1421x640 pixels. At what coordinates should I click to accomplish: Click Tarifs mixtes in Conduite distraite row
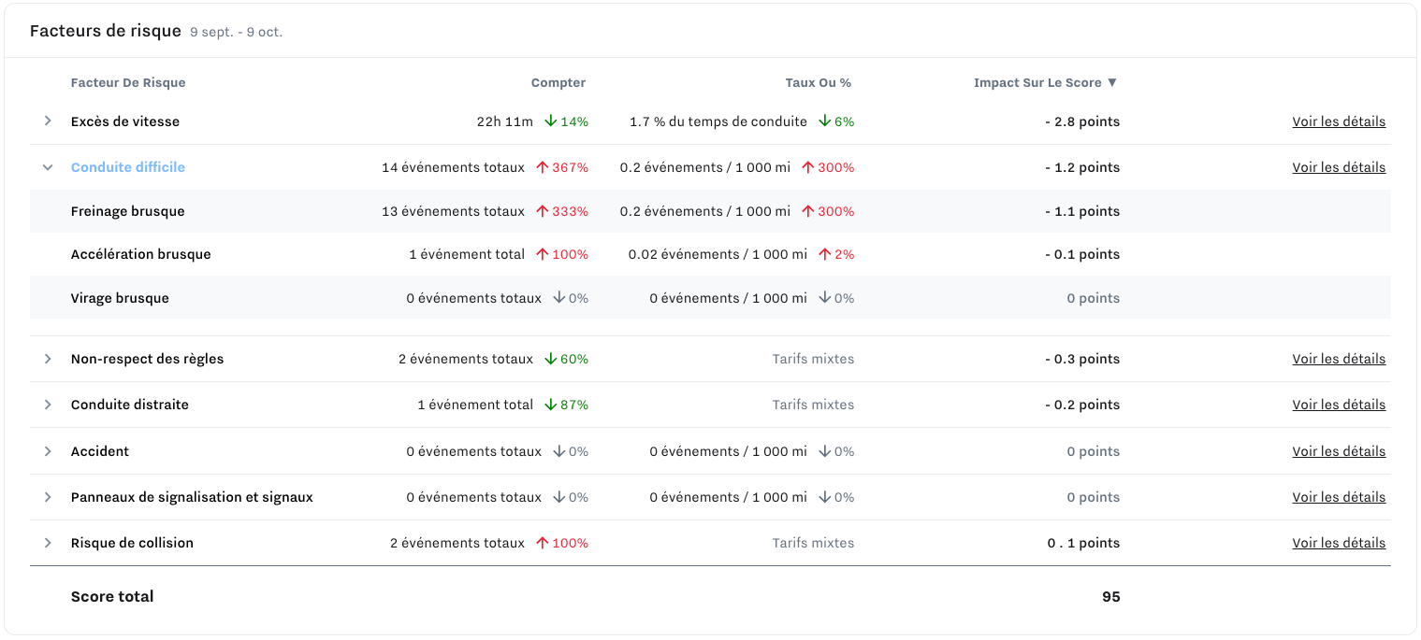[813, 405]
